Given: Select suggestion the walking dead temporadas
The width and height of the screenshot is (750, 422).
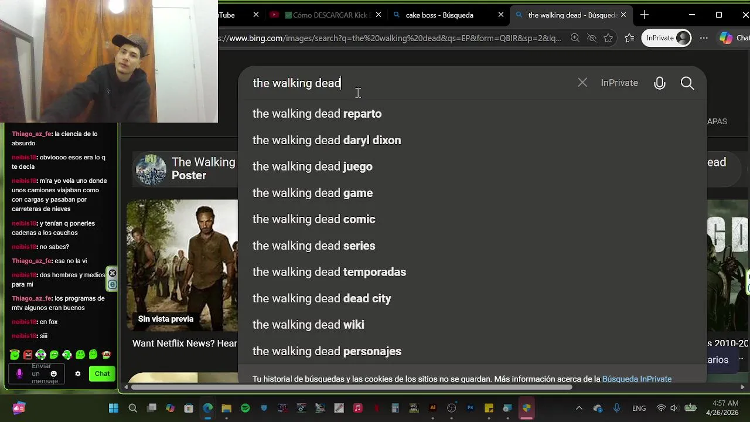Looking at the screenshot, I should tap(472, 272).
